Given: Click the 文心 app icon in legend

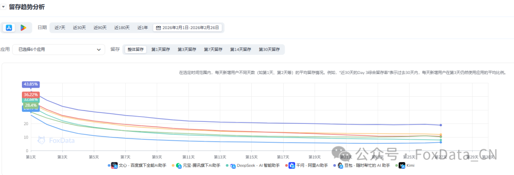Looking at the screenshot, I should click(x=114, y=166).
